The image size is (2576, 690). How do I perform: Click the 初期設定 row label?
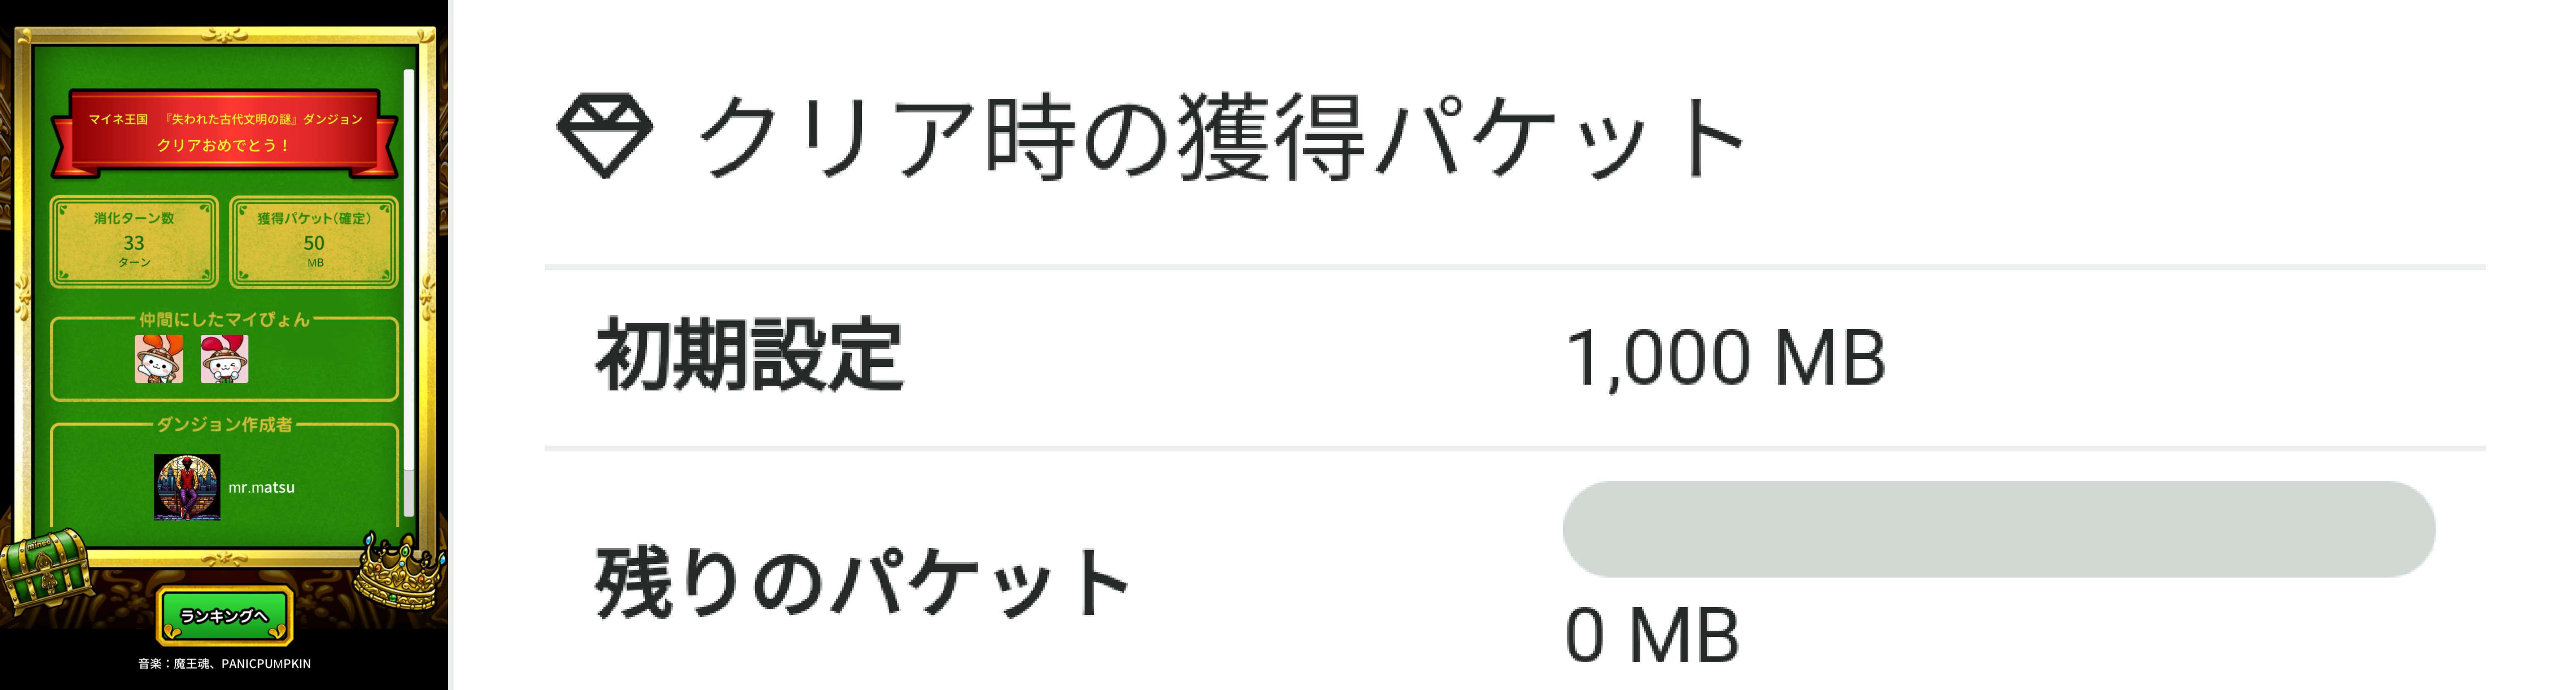tap(750, 356)
